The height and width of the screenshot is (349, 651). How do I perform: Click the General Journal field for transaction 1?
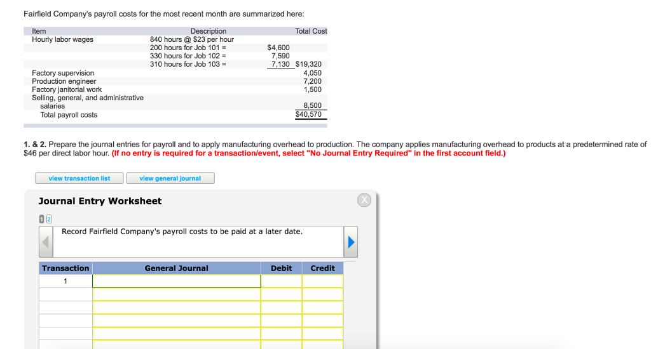[177, 281]
